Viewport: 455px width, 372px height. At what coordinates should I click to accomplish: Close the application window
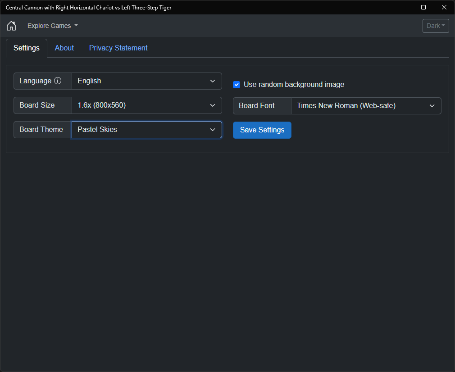click(444, 7)
